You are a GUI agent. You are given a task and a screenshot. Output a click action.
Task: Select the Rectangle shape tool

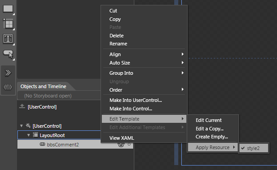[8, 9]
